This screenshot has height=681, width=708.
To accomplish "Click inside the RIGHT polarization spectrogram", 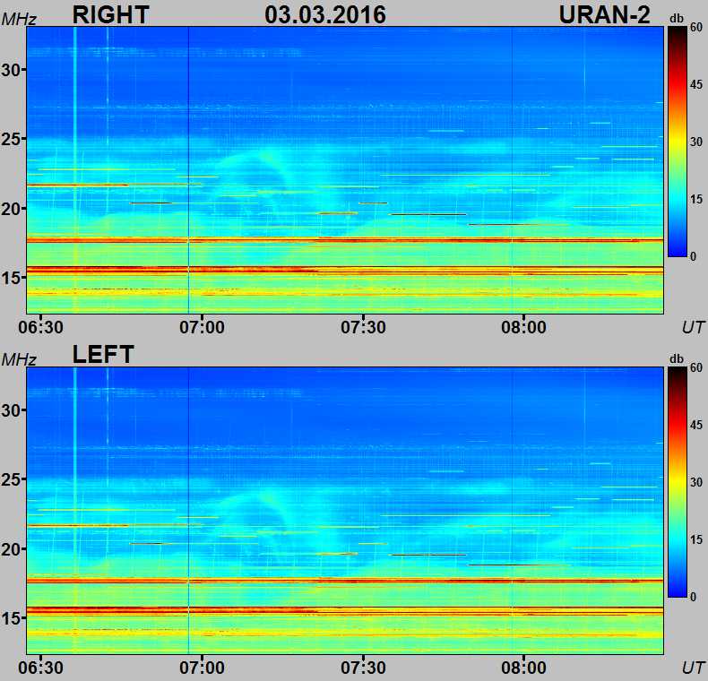I will click(345, 169).
